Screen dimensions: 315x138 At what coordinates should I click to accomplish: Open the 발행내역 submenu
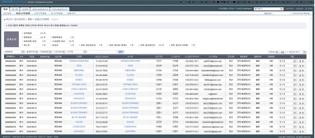click(71, 13)
